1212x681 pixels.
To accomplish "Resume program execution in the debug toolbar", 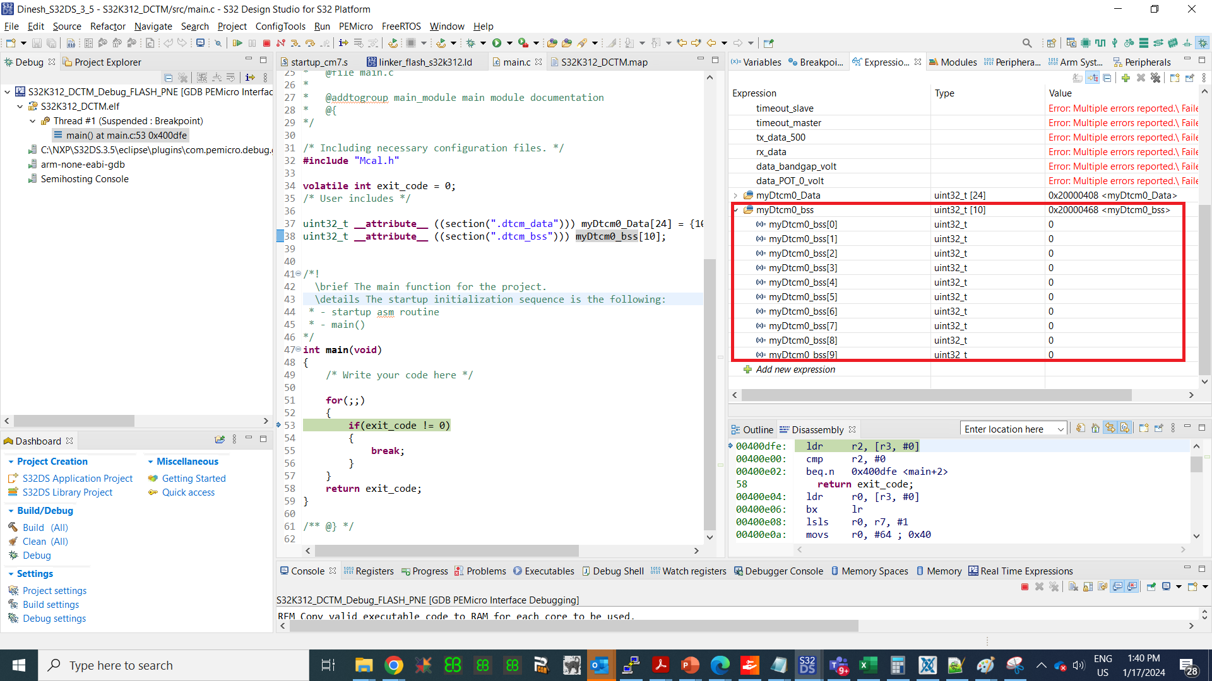I will (239, 43).
